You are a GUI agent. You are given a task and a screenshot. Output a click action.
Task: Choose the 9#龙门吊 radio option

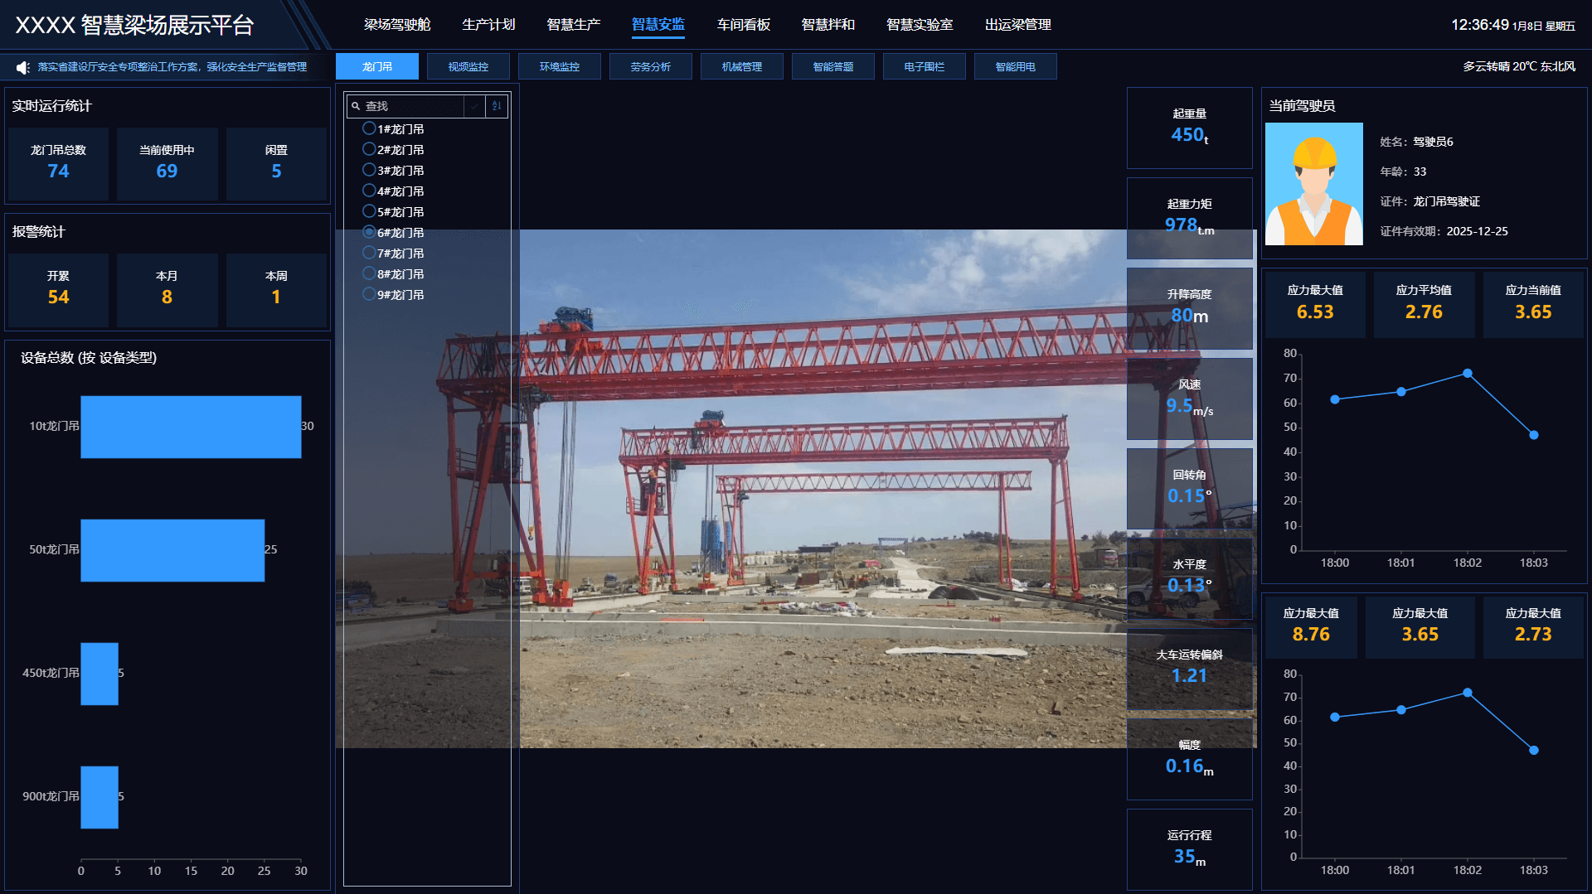pyautogui.click(x=369, y=294)
